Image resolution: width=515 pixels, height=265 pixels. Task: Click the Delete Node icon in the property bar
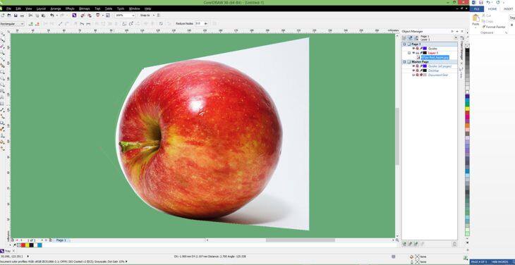coord(38,24)
